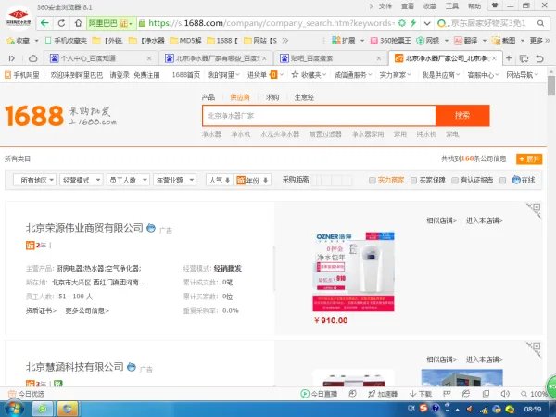Add a new browser tab
The height and width of the screenshot is (417, 556).
click(509, 58)
